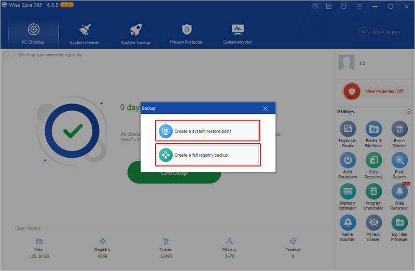The image size is (415, 271).
Task: Click the user avatar picture
Action: point(346,63)
